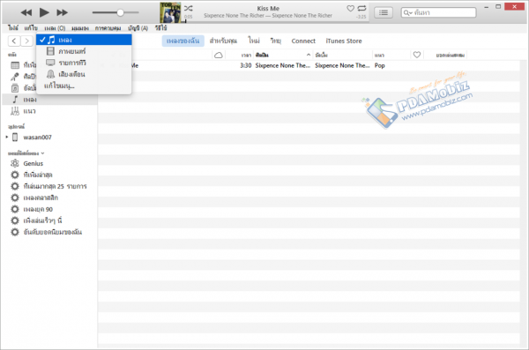
Task: Click the heart love column header
Action: pyautogui.click(x=417, y=55)
